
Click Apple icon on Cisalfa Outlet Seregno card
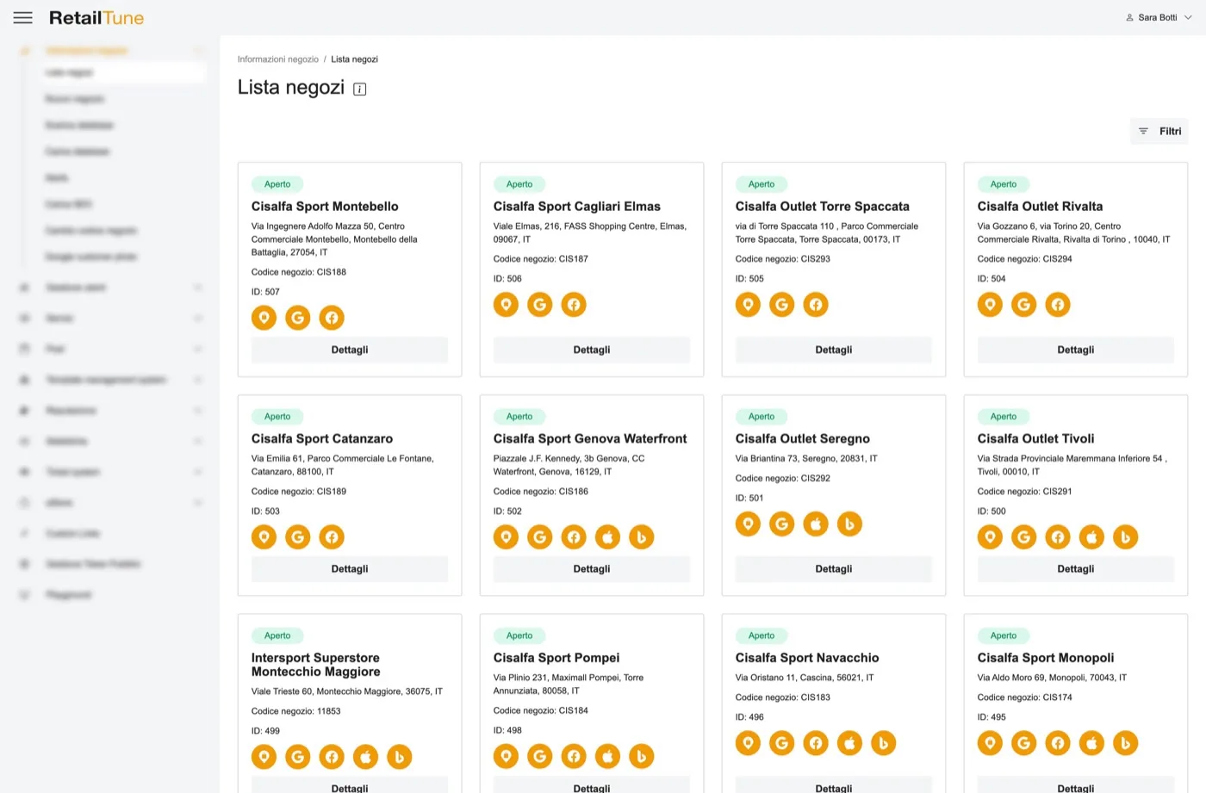click(x=816, y=524)
